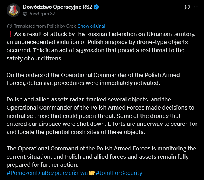Show original Polish text

(91, 26)
